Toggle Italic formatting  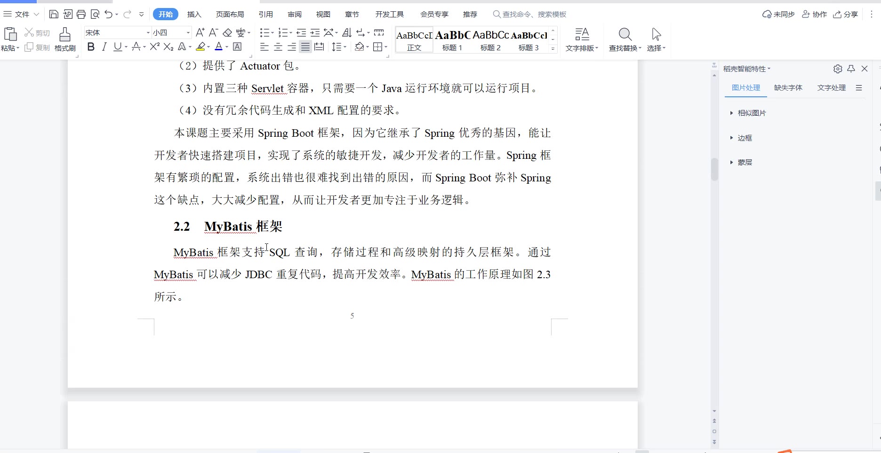pyautogui.click(x=104, y=47)
